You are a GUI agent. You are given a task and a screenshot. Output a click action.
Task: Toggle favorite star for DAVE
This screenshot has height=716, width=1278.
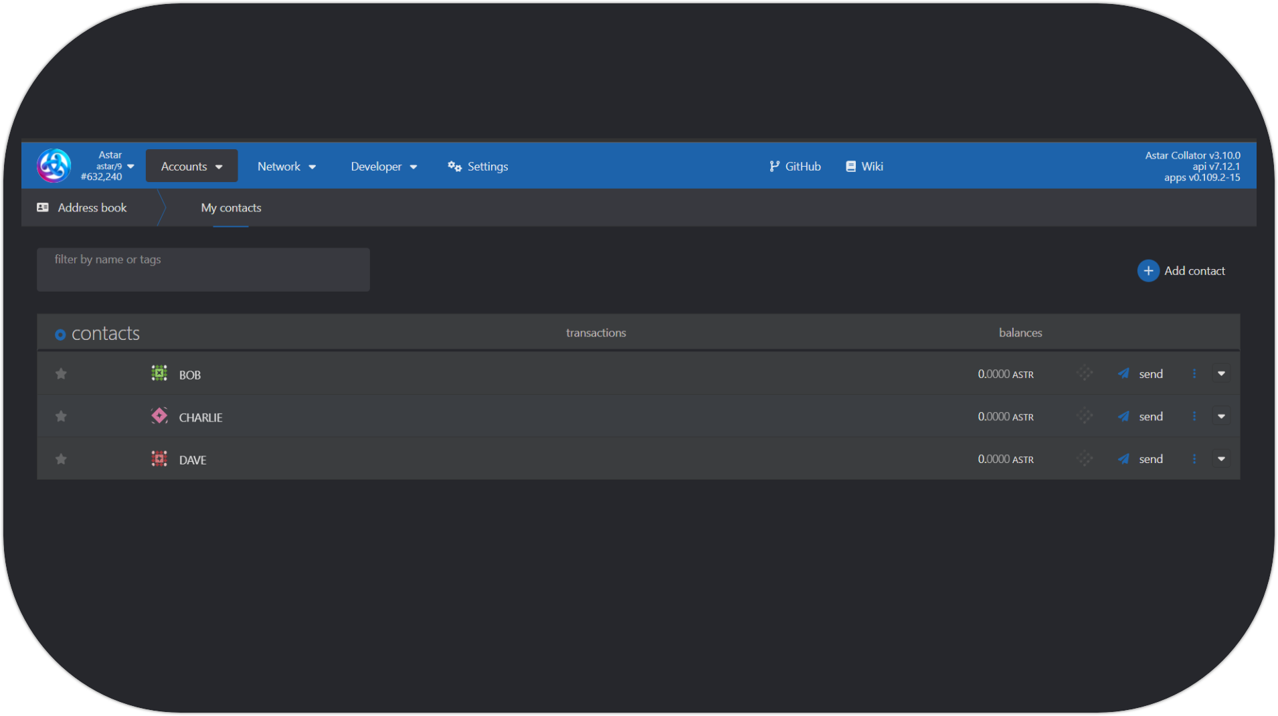coord(61,459)
